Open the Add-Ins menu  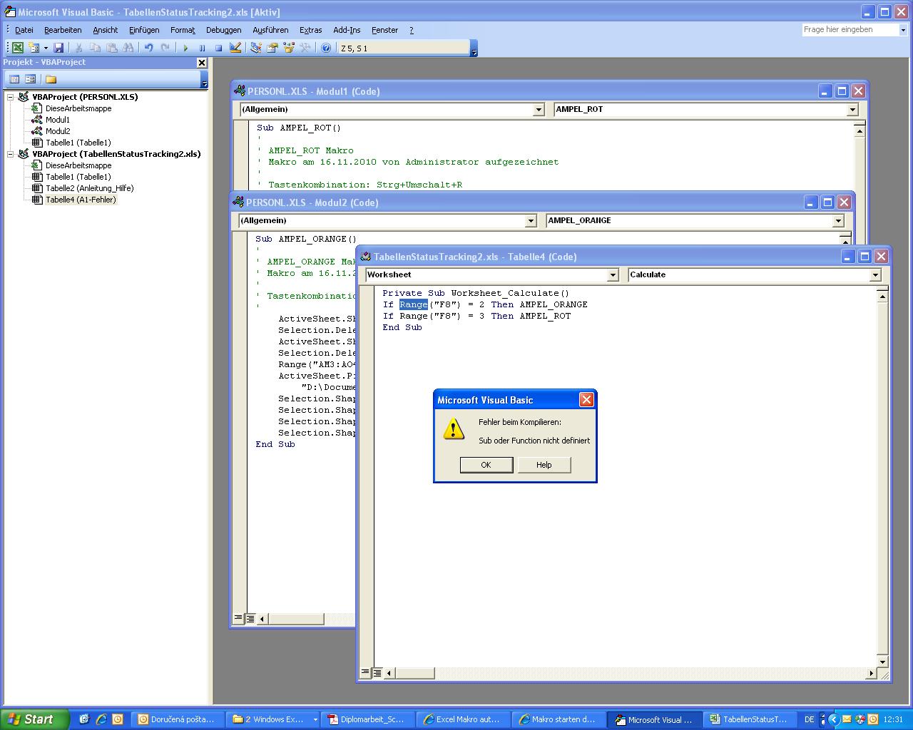point(347,30)
